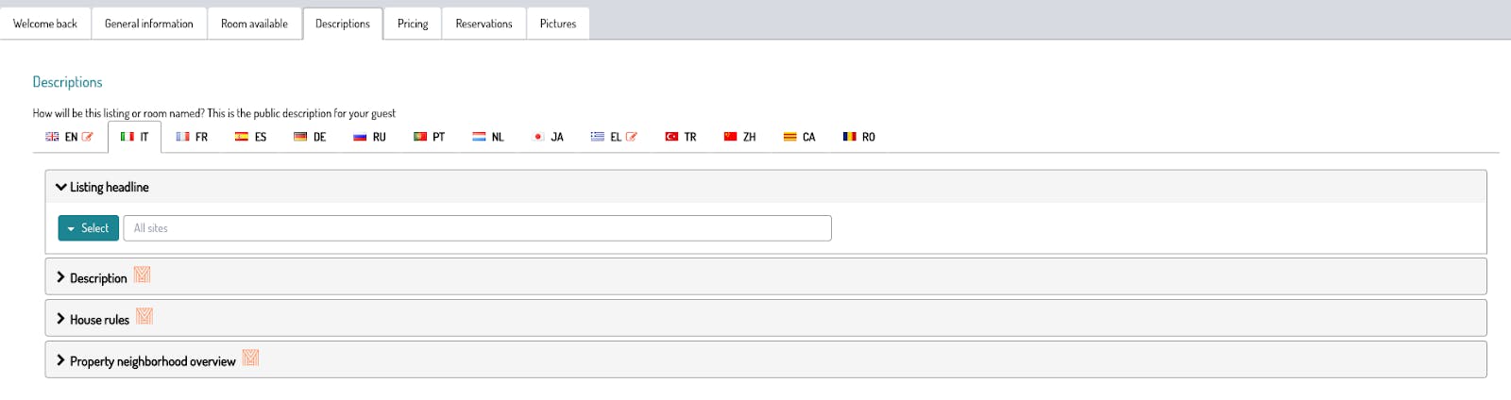Collapse the Listing headline section
Screen dimensions: 1511x400
[x=102, y=187]
